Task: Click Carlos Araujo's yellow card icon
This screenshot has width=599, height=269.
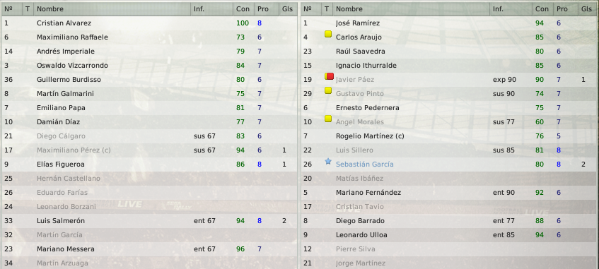Action: [327, 34]
